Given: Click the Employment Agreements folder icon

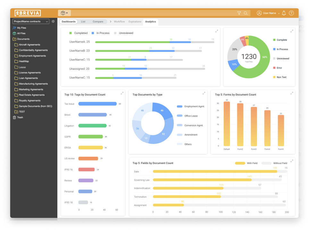Looking at the screenshot, I should pyautogui.click(x=16, y=56).
